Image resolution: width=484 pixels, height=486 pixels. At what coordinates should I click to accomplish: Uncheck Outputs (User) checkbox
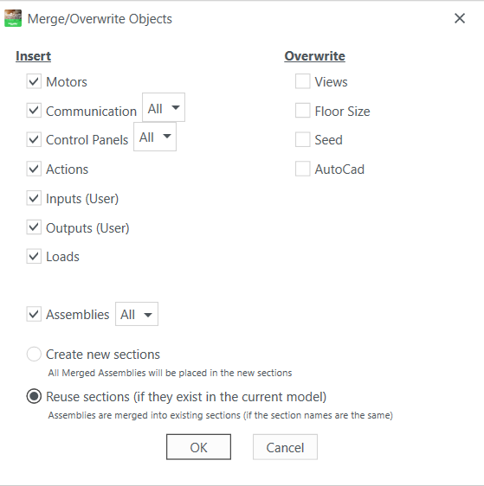34,227
